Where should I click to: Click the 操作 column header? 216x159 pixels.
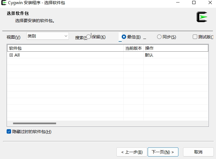coord(176,48)
